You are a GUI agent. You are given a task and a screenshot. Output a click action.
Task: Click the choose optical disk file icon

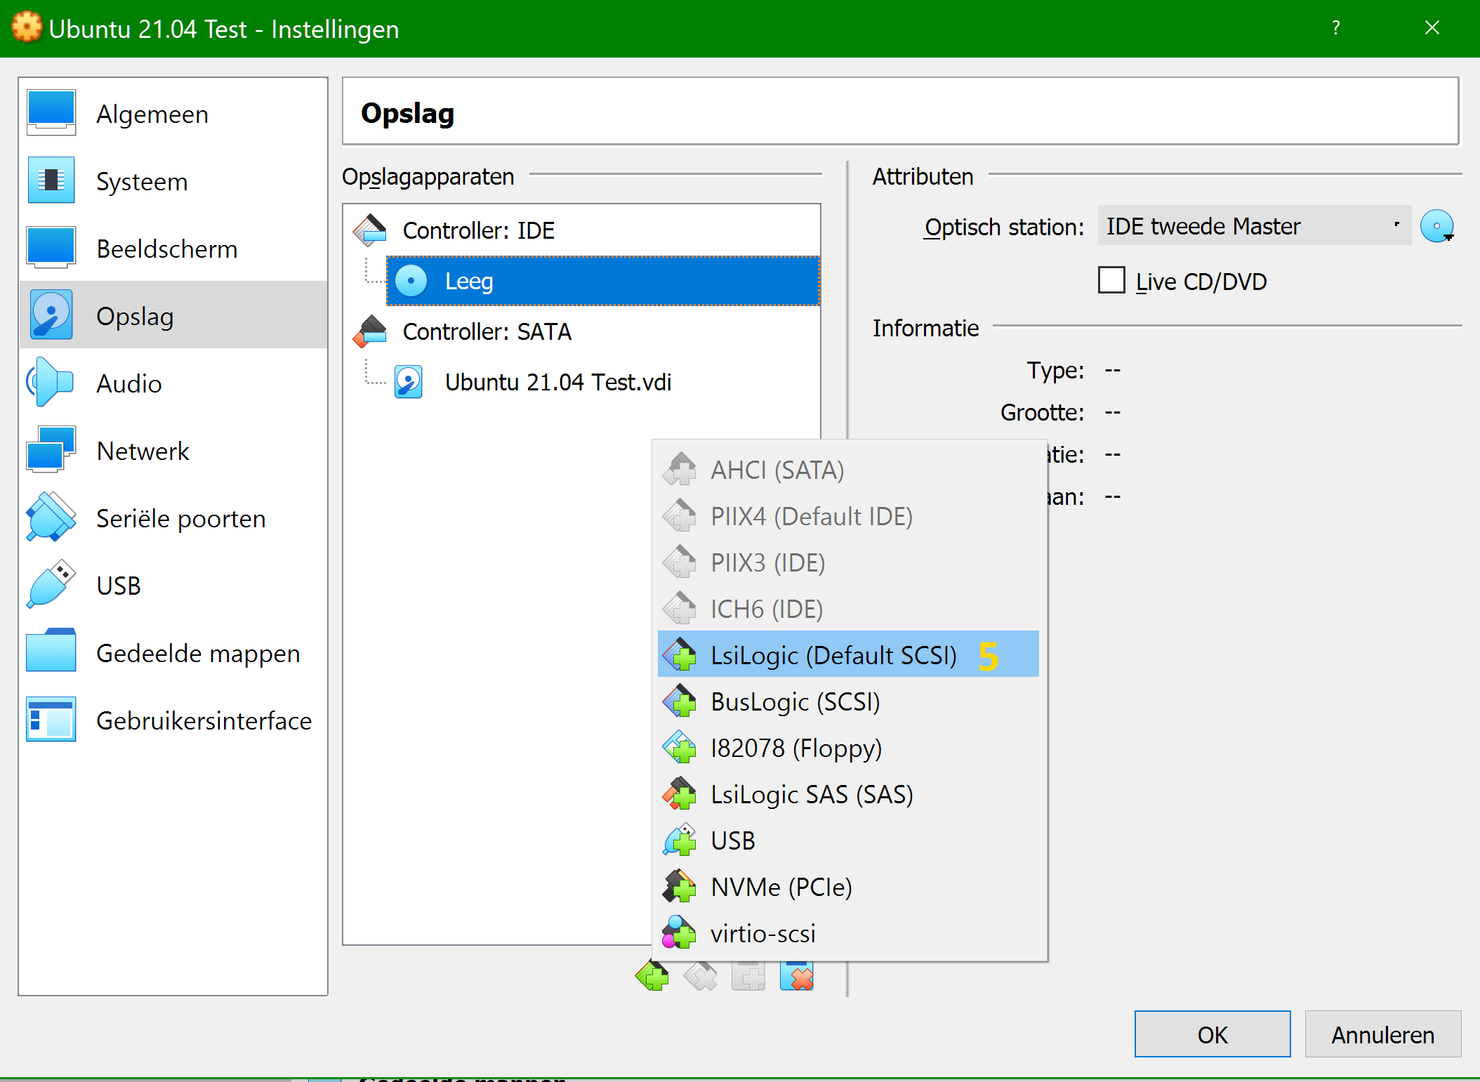pos(1436,227)
